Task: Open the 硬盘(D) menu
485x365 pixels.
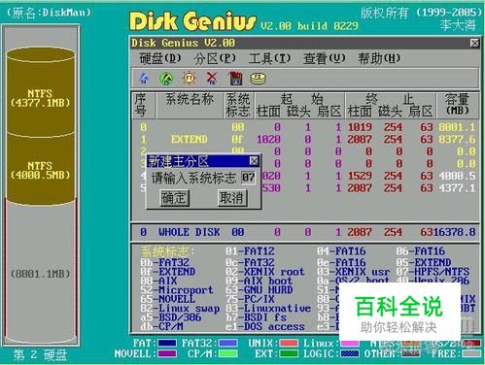Action: tap(160, 58)
